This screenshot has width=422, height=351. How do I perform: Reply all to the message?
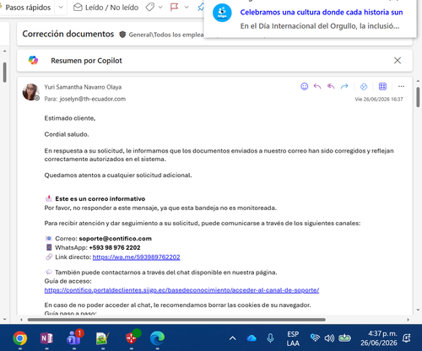click(x=331, y=86)
